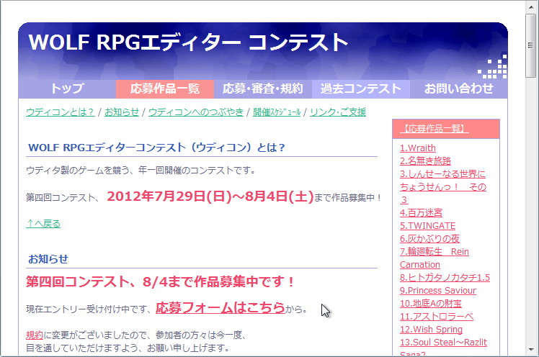Open the リンク・ご支援 link
The height and width of the screenshot is (357, 539).
338,112
